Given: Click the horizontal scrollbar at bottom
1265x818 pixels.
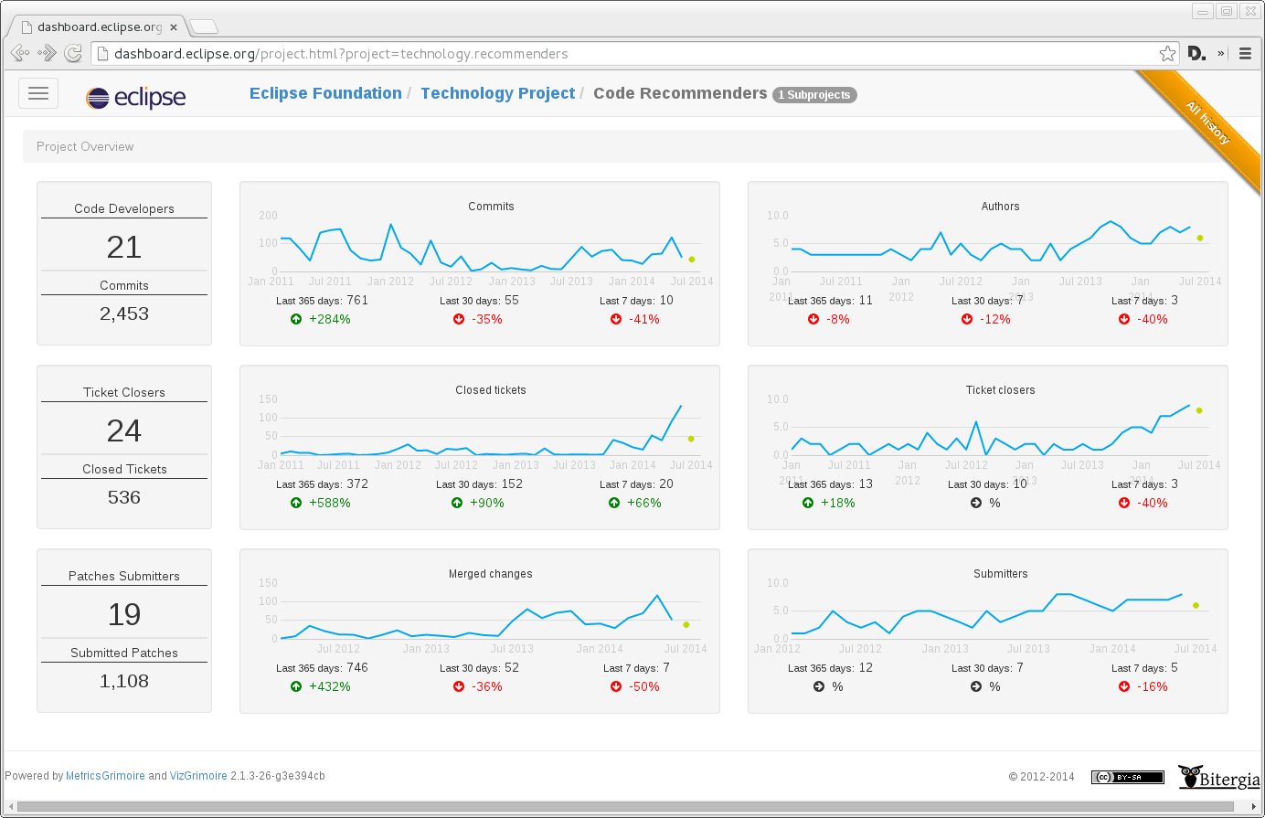Looking at the screenshot, I should pyautogui.click(x=632, y=807).
